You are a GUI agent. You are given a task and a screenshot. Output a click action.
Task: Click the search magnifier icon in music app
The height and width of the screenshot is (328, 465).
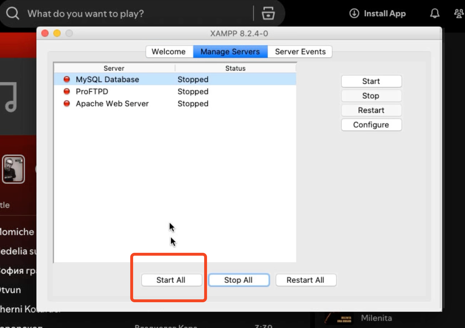13,14
